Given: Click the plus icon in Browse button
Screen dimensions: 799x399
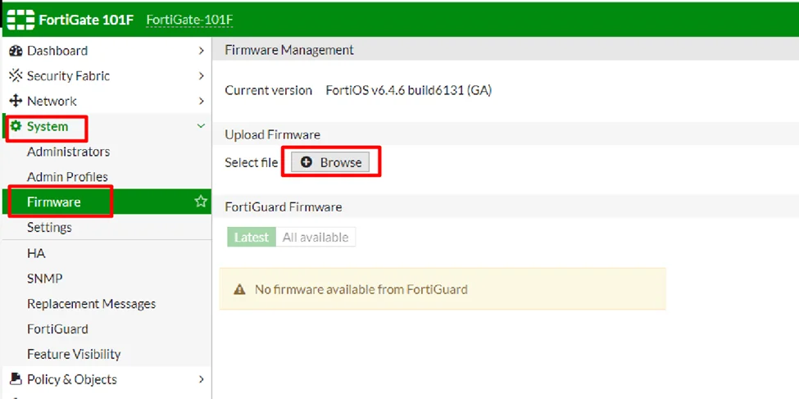Looking at the screenshot, I should [306, 162].
